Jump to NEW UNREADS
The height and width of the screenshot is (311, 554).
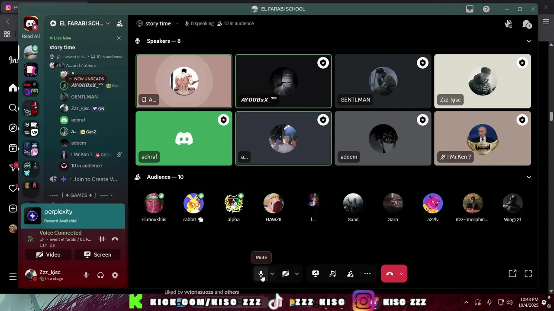click(86, 79)
